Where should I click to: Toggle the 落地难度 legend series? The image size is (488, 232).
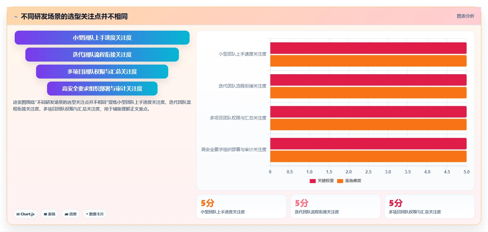pyautogui.click(x=349, y=181)
